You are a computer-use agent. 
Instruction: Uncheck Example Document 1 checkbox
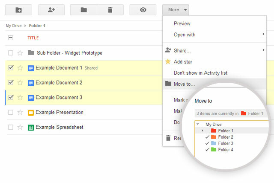pyautogui.click(x=11, y=67)
